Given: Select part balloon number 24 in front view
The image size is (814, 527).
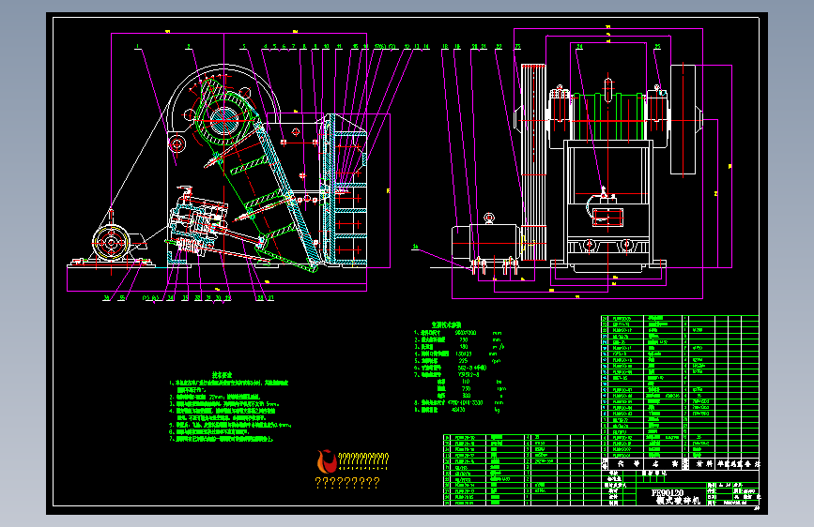Looking at the screenshot, I should click(579, 47).
